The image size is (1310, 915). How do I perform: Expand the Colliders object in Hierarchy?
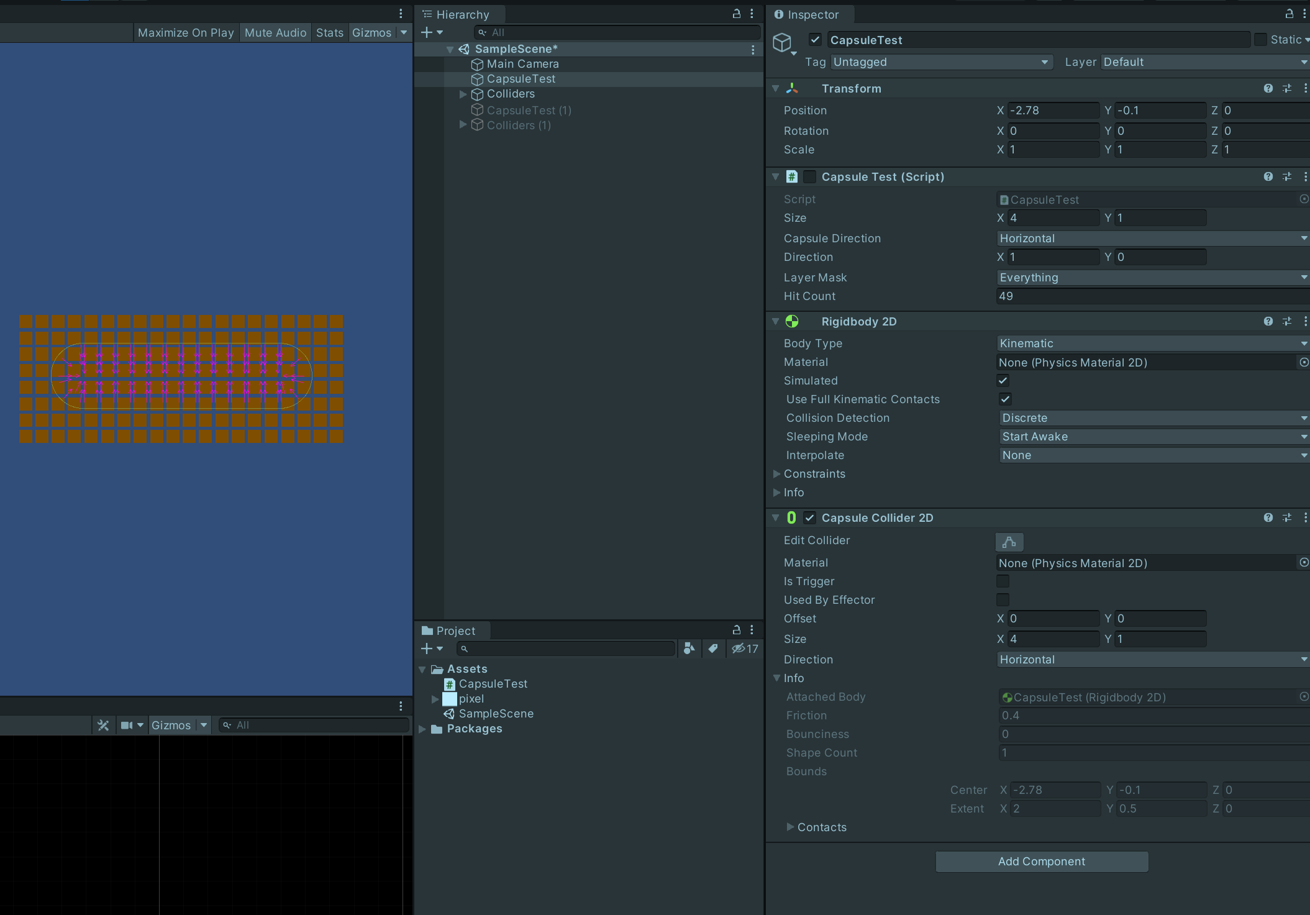click(x=463, y=94)
